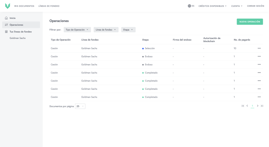Change documents per page from 25
Image resolution: width=269 pixels, height=147 pixels.
(80, 106)
